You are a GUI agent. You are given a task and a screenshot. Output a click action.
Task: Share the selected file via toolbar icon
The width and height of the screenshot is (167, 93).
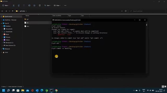pos(34,5)
